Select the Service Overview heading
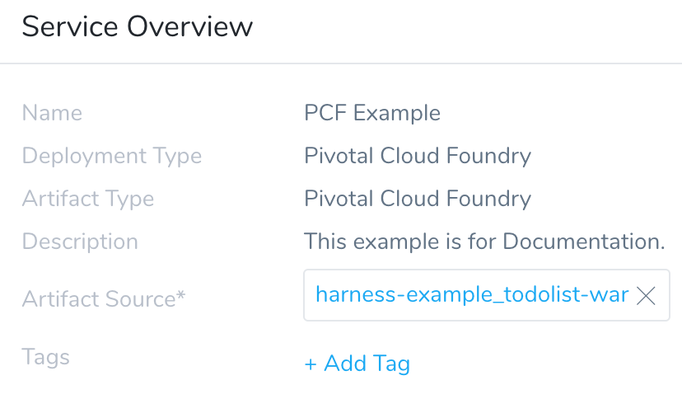Viewport: 682px width, 399px height. coord(137,26)
